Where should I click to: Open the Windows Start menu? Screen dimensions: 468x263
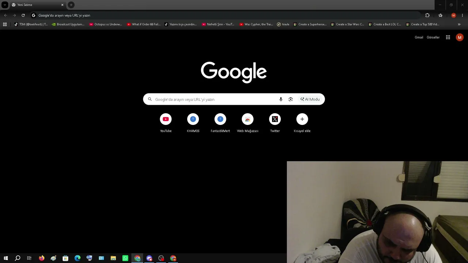click(x=5, y=258)
